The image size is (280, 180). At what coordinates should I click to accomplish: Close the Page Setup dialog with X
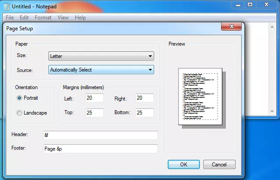(x=232, y=26)
